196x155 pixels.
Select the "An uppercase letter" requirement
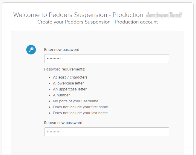70,89
